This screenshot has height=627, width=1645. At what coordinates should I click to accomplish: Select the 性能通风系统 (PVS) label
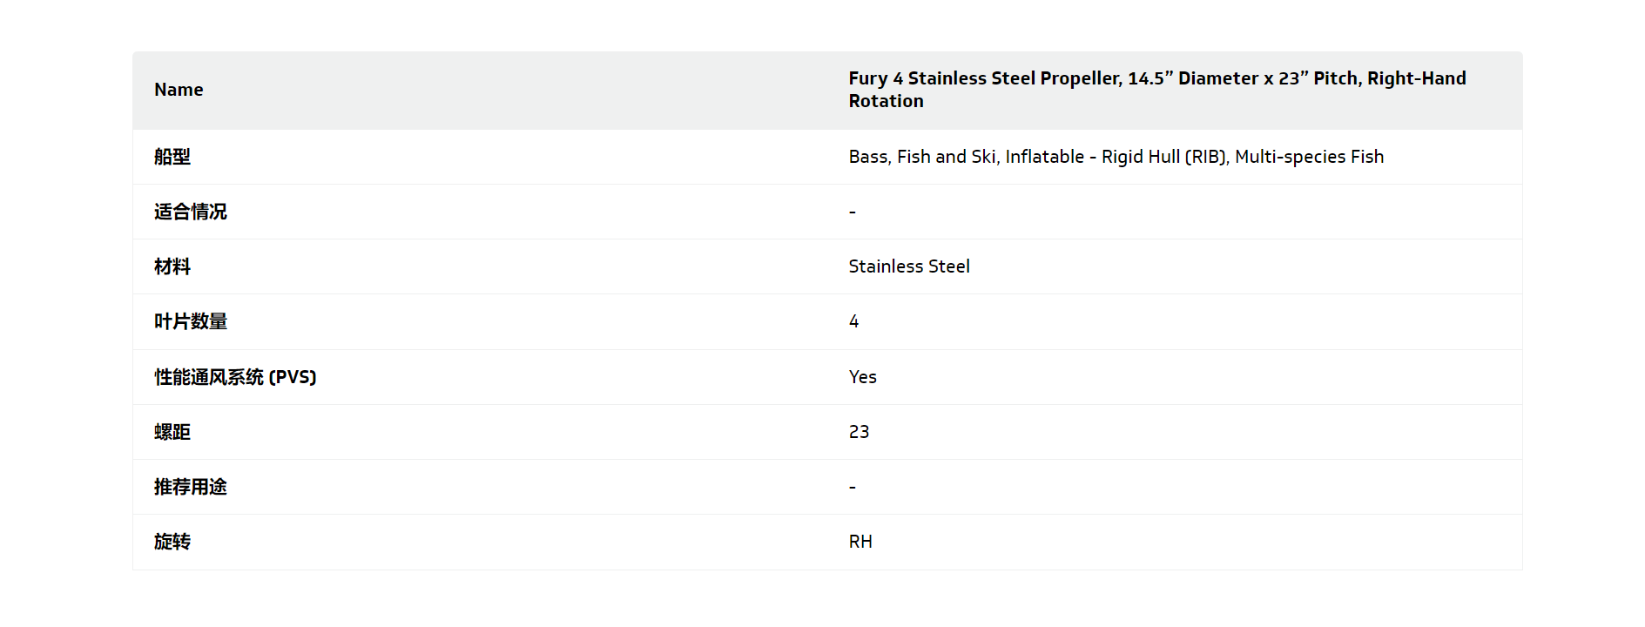pyautogui.click(x=235, y=377)
